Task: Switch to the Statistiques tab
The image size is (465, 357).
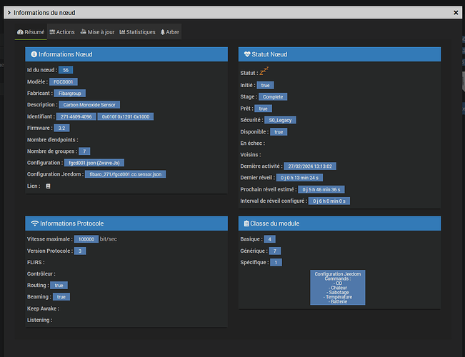Action: pyautogui.click(x=137, y=32)
